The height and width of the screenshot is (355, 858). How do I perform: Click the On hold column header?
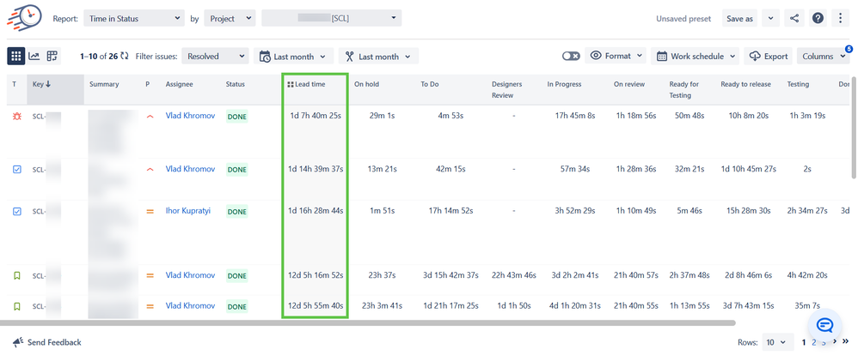[x=366, y=85]
